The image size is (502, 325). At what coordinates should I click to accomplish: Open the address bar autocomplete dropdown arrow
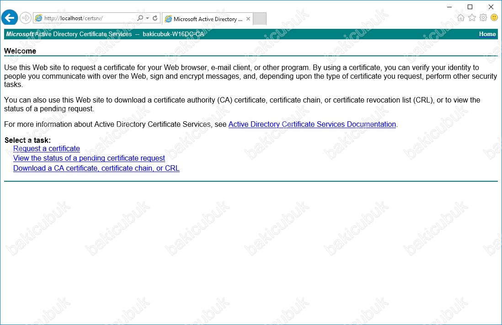(x=147, y=18)
